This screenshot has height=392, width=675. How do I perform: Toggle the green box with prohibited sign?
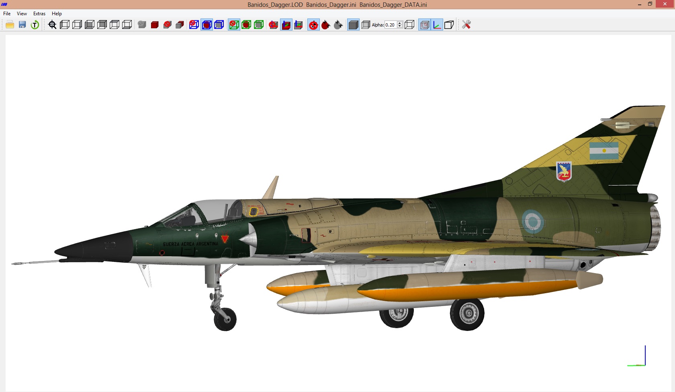pyautogui.click(x=234, y=24)
